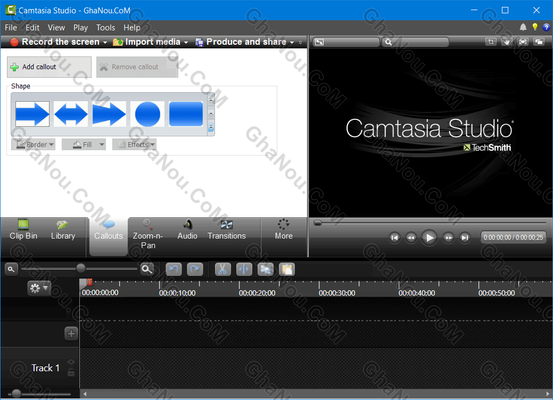
Task: Click the blue help question icon
Action: [x=546, y=27]
